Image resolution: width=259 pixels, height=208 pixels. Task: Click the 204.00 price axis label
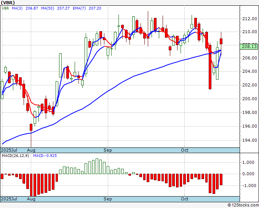tap(249, 71)
